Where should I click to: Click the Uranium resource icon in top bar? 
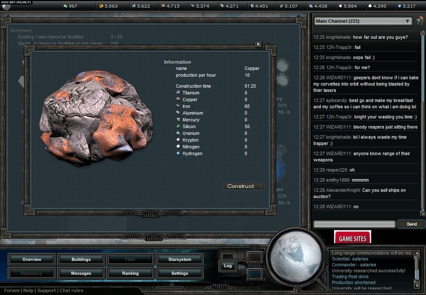click(x=310, y=6)
